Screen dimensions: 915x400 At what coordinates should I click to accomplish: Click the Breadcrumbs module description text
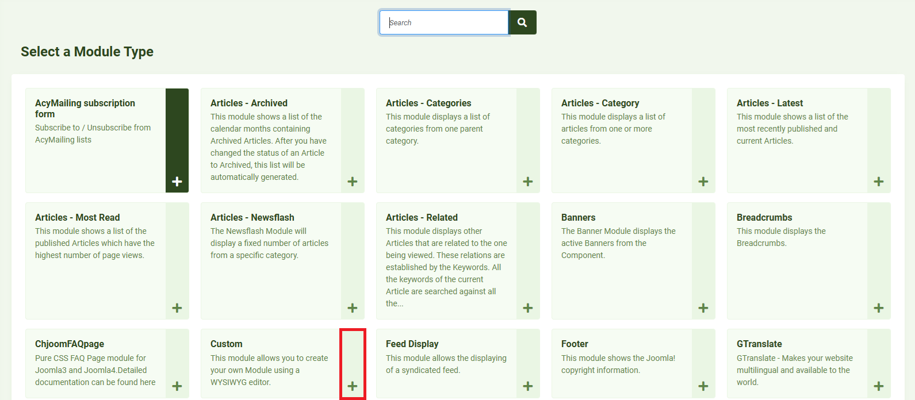tap(780, 237)
